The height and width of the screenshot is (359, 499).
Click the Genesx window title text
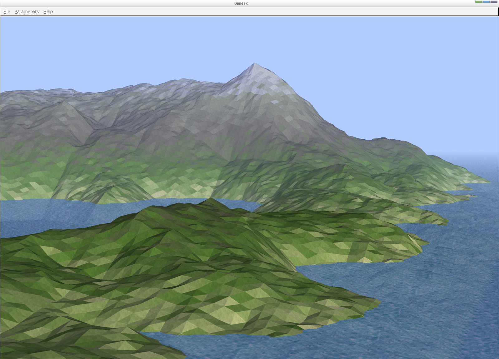(x=241, y=3)
